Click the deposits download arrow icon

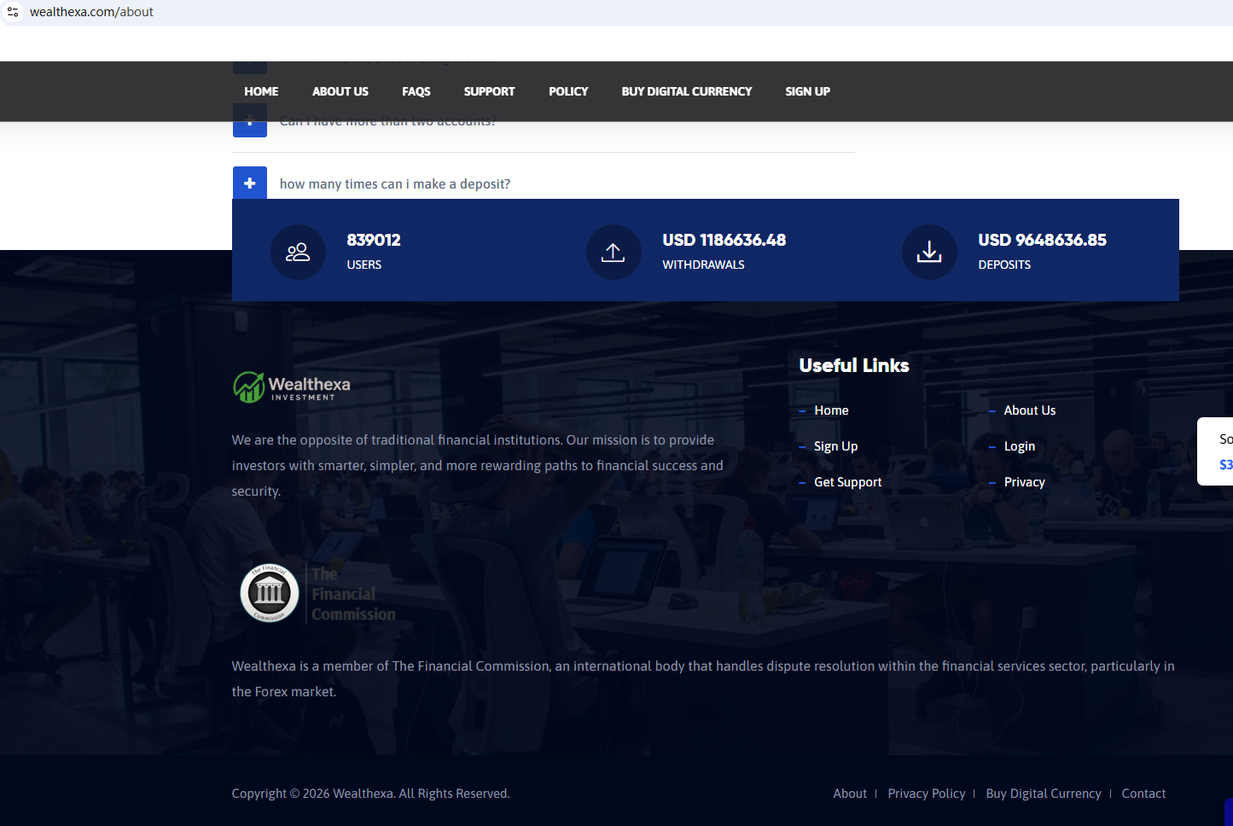pyautogui.click(x=928, y=252)
